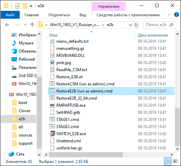The image size is (181, 166).
Task: Click the magnifier search icon
Action: (171, 25)
